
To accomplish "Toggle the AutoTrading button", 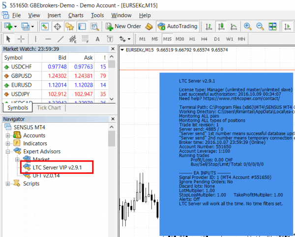I will coord(177,27).
